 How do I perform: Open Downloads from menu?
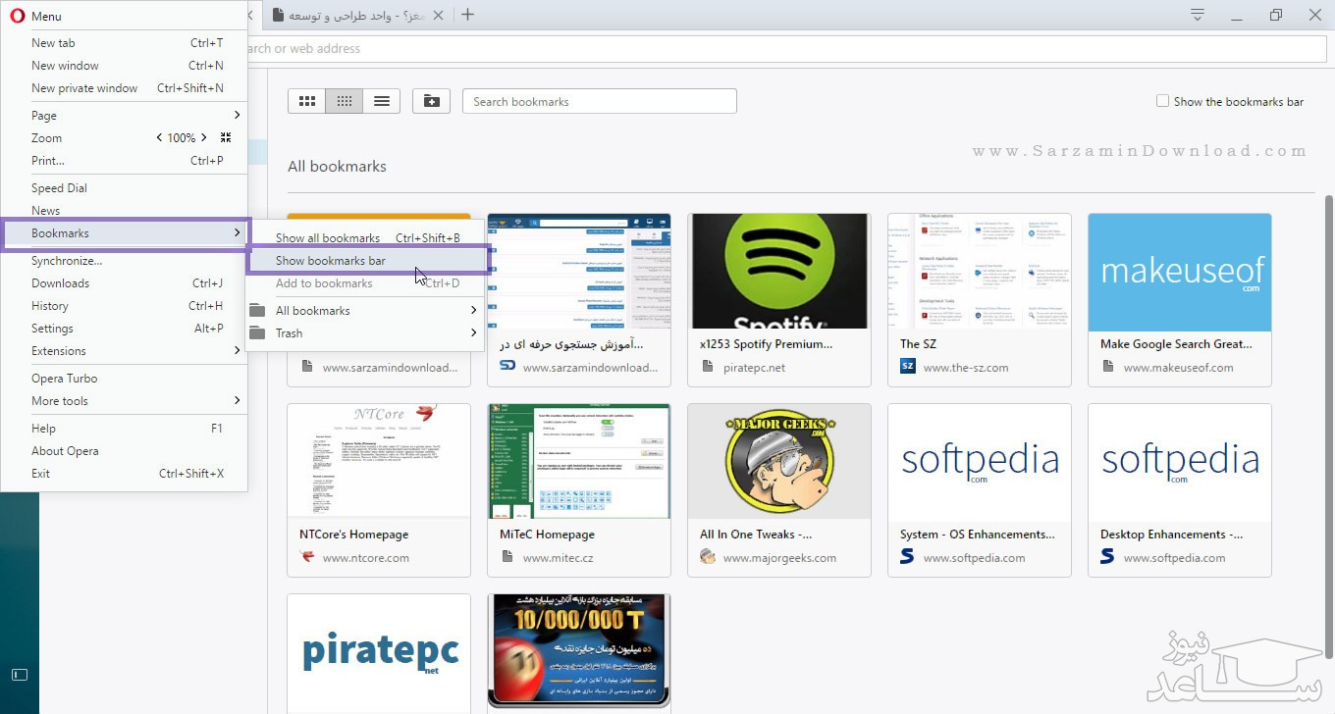(125, 283)
